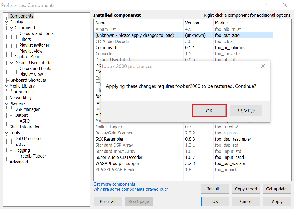Image resolution: width=294 pixels, height=209 pixels.
Task: Click the Reset all button
Action: (x=108, y=201)
